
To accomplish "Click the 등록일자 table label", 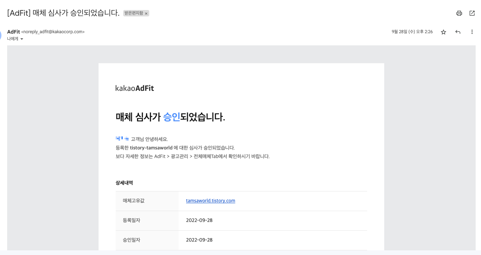I will 131,220.
